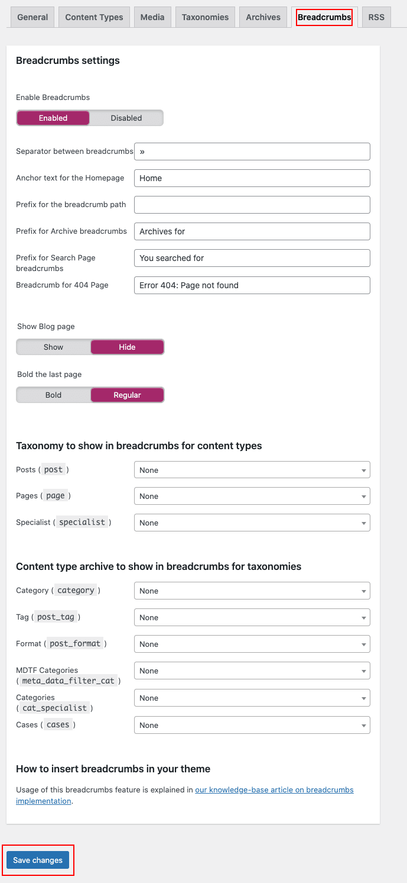Switch to the General tab
407x883 pixels.
(32, 17)
